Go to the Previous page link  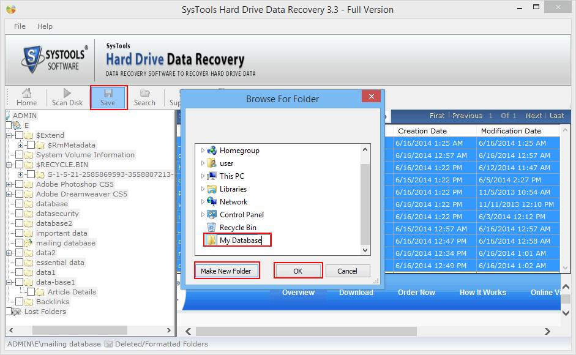467,116
